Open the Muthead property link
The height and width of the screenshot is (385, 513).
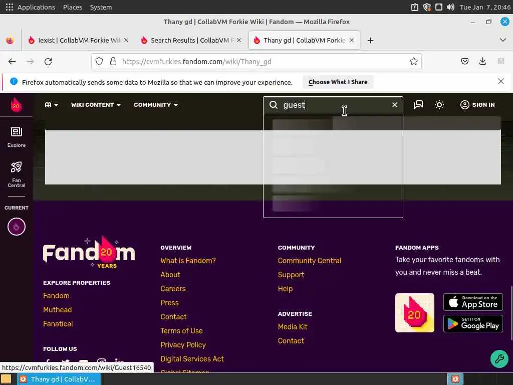57,310
